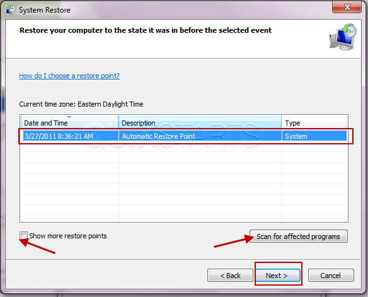368x297 pixels.
Task: Click the sort arrow above Date and Time
Action: pyautogui.click(x=70, y=117)
